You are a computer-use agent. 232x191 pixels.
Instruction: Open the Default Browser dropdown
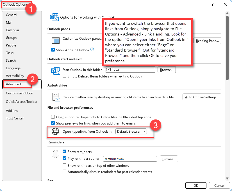pyautogui.click(x=131, y=131)
